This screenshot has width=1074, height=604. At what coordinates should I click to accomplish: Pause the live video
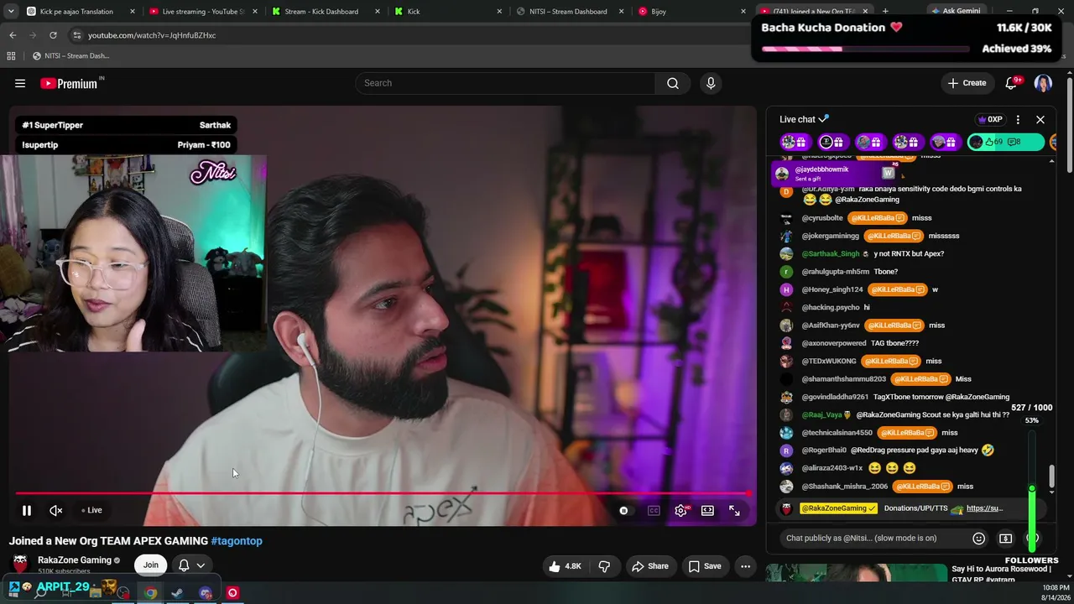point(27,510)
